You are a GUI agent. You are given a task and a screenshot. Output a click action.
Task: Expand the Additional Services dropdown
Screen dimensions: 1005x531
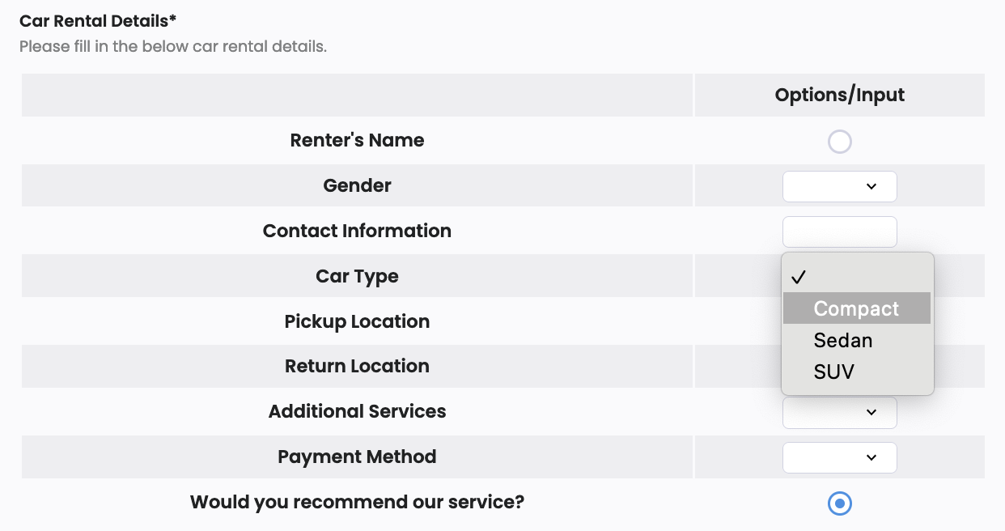point(840,412)
